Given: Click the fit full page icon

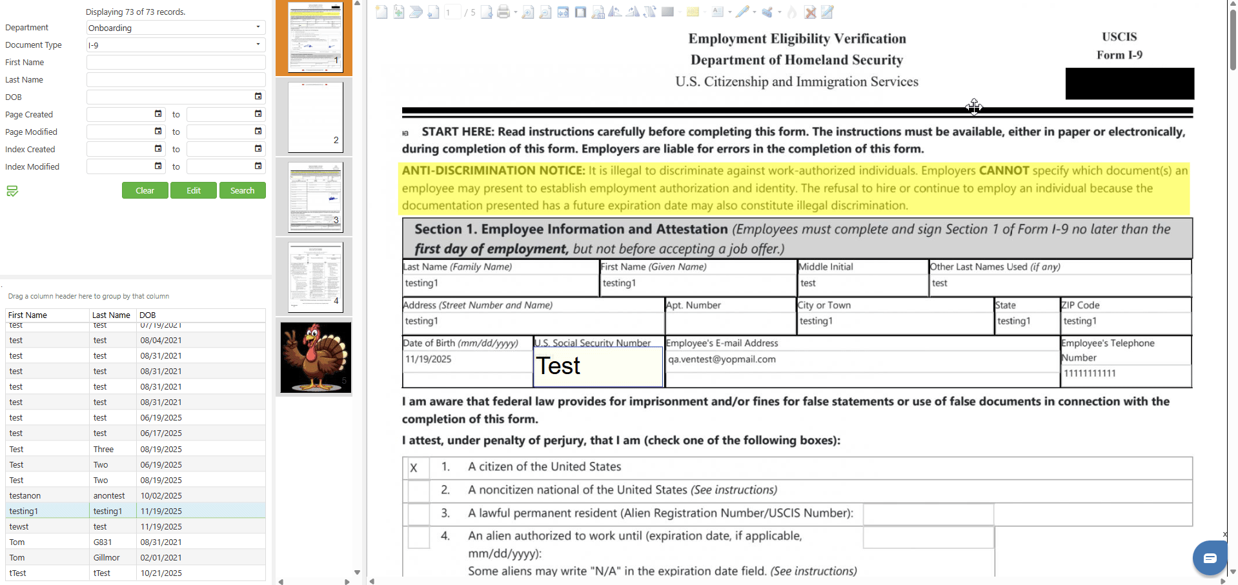Looking at the screenshot, I should pos(580,12).
